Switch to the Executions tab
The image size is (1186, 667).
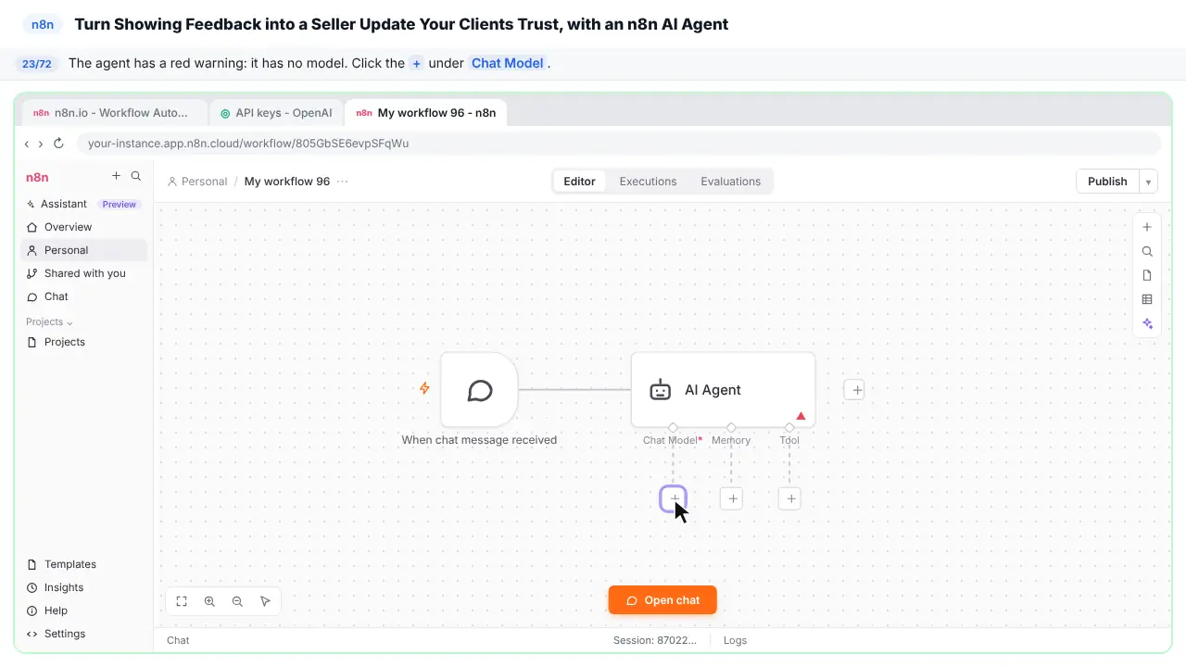point(648,182)
